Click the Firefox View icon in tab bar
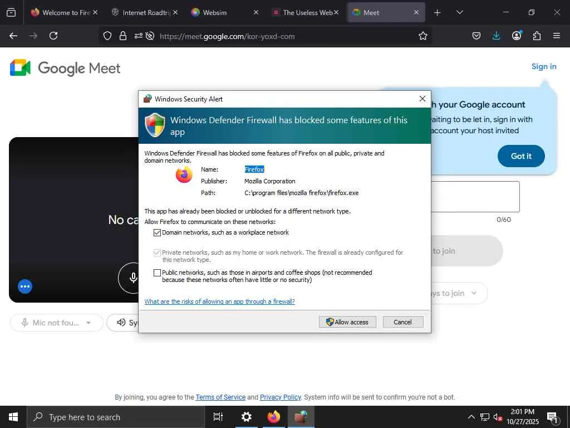The height and width of the screenshot is (428, 570). coord(11,12)
